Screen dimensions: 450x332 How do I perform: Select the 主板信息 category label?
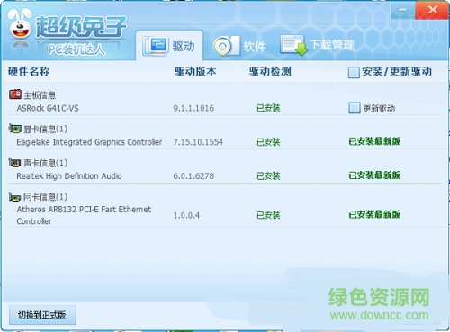coord(40,95)
